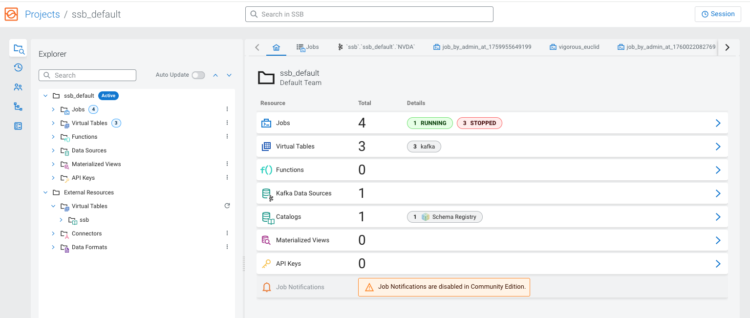Collapse the External Resources node
This screenshot has width=750, height=318.
tap(45, 192)
